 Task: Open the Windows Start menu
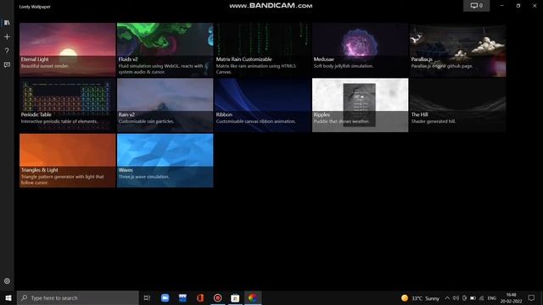tap(8, 297)
